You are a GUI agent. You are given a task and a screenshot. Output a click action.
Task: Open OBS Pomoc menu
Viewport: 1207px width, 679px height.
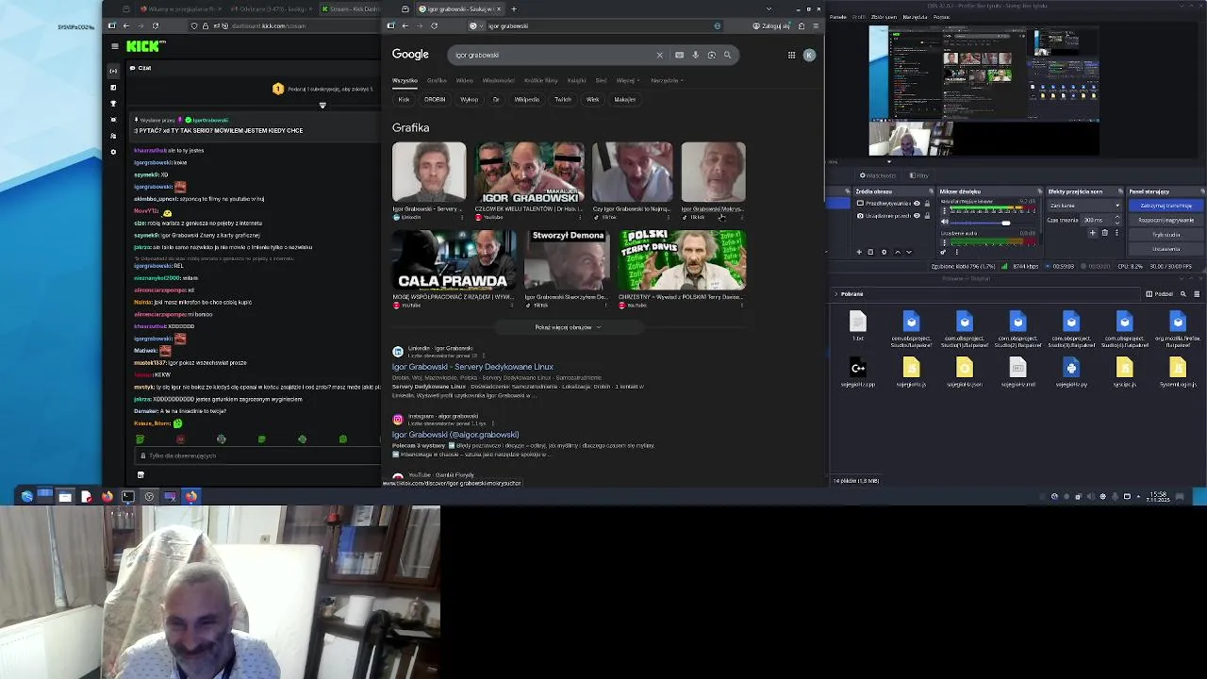[941, 17]
